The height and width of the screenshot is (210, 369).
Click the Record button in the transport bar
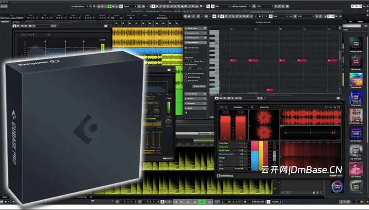click(x=209, y=202)
